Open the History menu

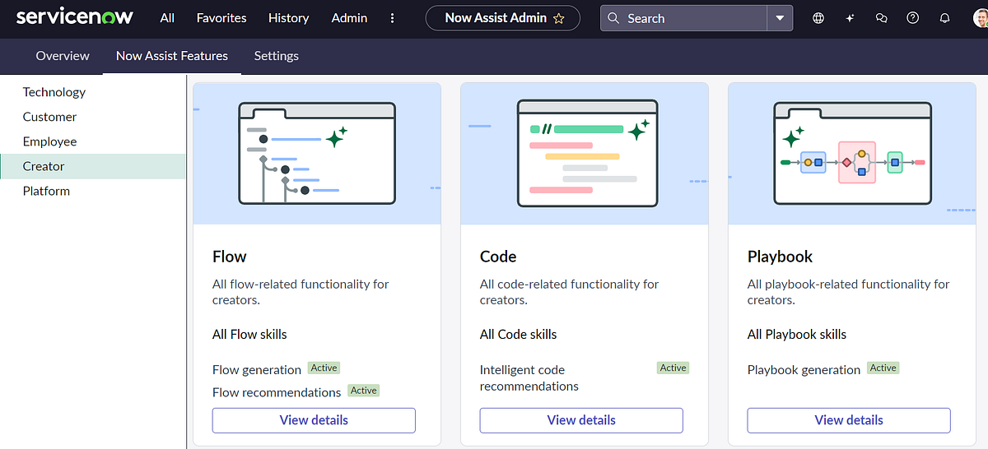tap(289, 18)
